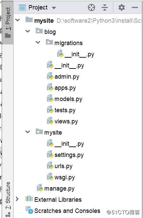Select External Libraries label

tap(58, 200)
